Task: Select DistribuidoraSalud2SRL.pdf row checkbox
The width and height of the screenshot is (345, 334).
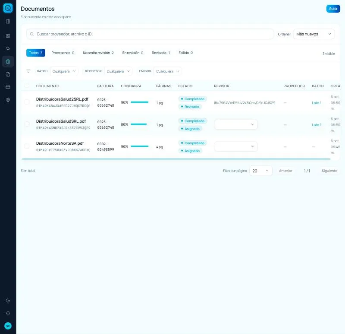Action: 27,102
